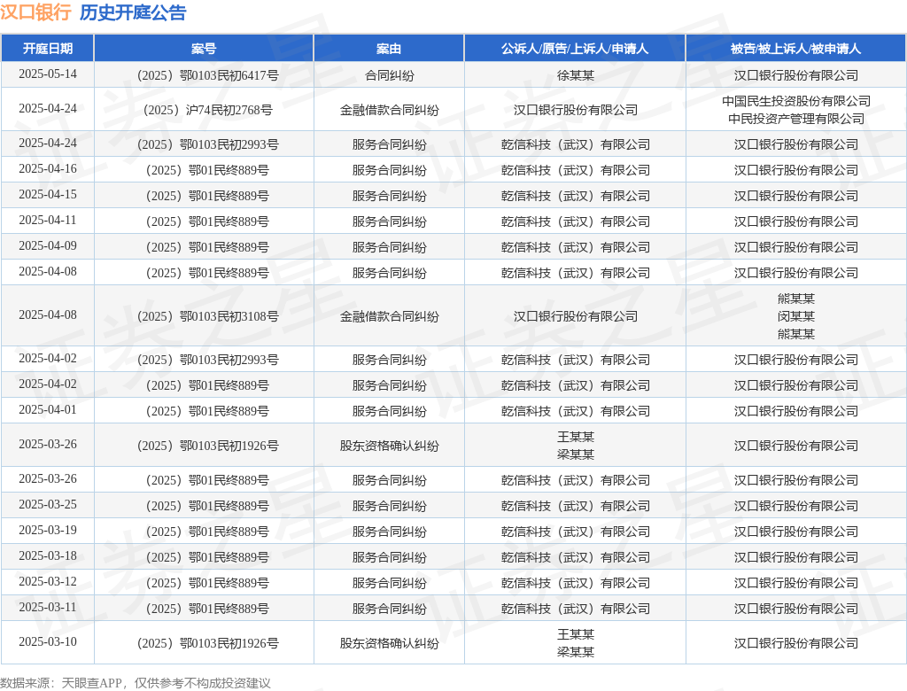Viewport: 907px width, 691px height.
Task: Click plaintiff 徐某某 in first row
Action: coord(576,75)
